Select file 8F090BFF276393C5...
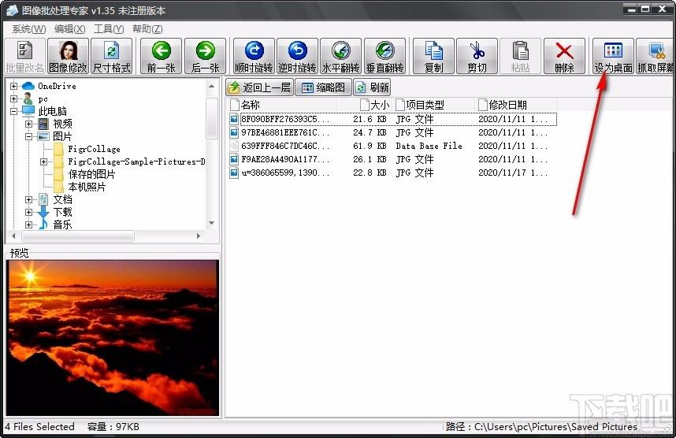The image size is (676, 438). [x=285, y=119]
